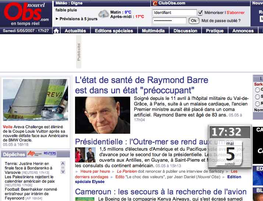Open the Présidentielle Outre-mer headline
This screenshot has height=201, width=263.
point(141,142)
